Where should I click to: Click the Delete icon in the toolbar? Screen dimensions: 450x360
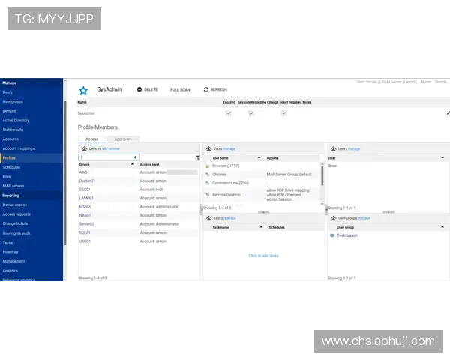[x=139, y=89]
